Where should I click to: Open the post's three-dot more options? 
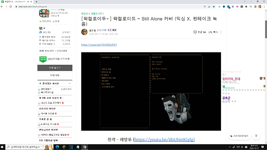221,32
